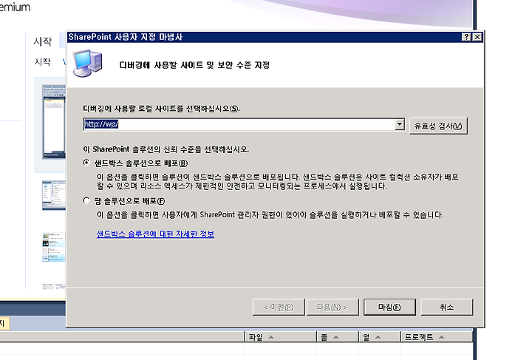The width and height of the screenshot is (532, 360).
Task: Click the 취소 cancel button
Action: [446, 307]
